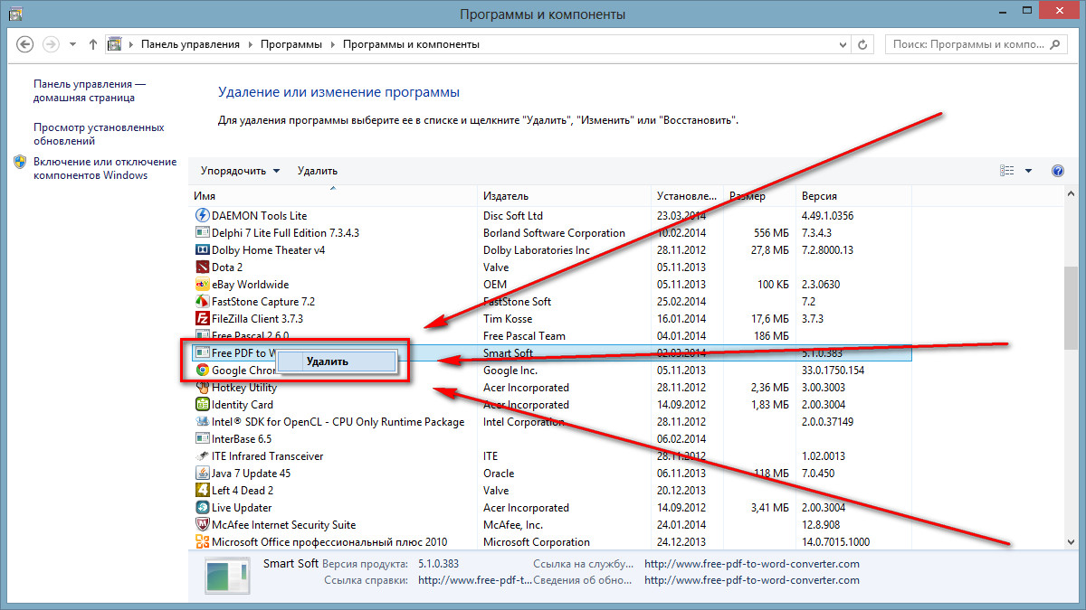
Task: Select version 4.49.1.0356 cell
Action: click(x=827, y=216)
